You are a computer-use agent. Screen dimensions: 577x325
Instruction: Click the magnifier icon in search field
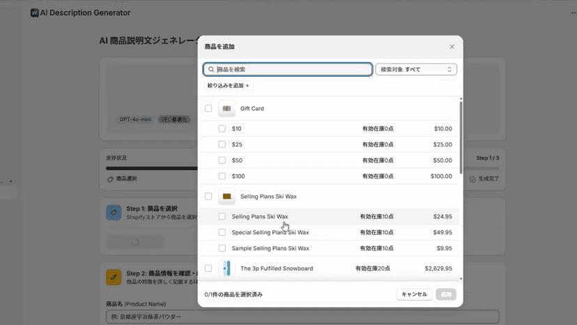coord(211,69)
